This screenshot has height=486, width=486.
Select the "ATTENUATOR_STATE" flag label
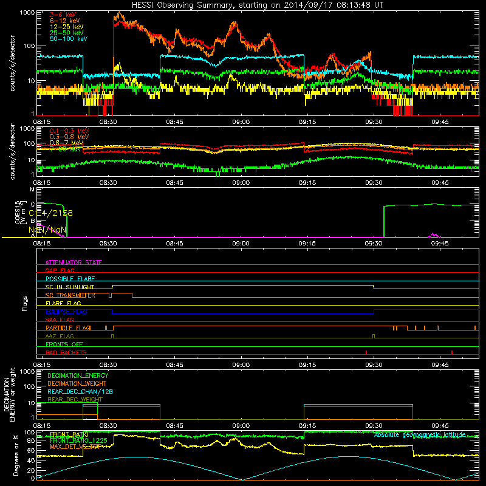[x=74, y=262]
